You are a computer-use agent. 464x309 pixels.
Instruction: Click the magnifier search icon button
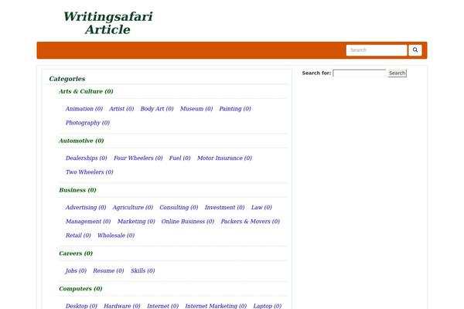pos(415,50)
